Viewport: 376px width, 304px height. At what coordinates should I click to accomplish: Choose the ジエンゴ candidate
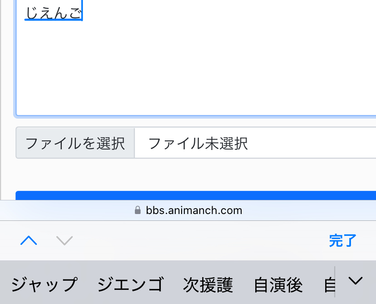(130, 285)
